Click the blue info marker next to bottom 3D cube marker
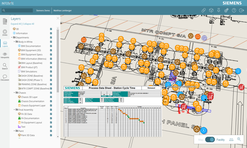 (204, 130)
